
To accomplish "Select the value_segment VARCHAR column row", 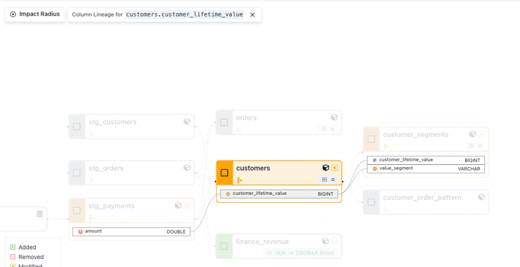I will 426,168.
